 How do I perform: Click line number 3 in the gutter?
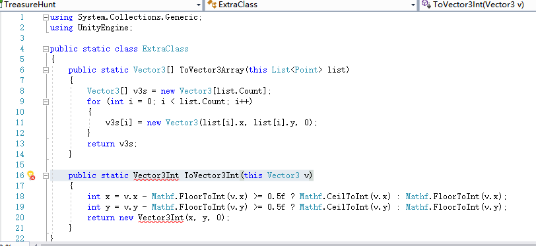coord(22,38)
